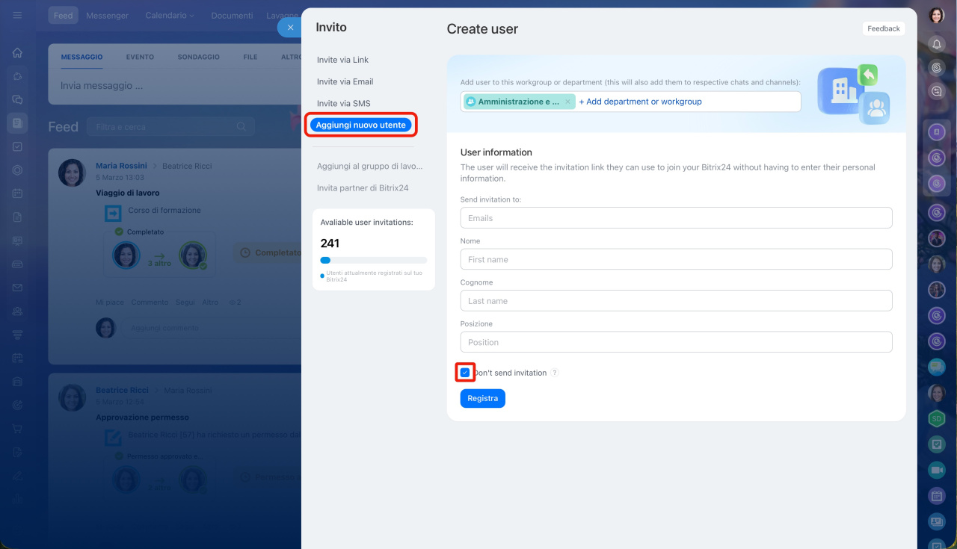Uncheck the Don't send invitation checkbox
Screen dimensions: 957x549
click(x=465, y=373)
